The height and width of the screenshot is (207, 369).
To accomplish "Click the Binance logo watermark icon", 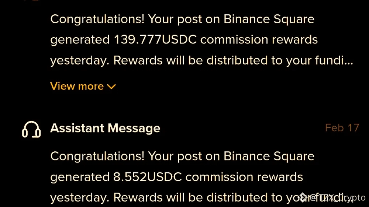I will click(303, 198).
